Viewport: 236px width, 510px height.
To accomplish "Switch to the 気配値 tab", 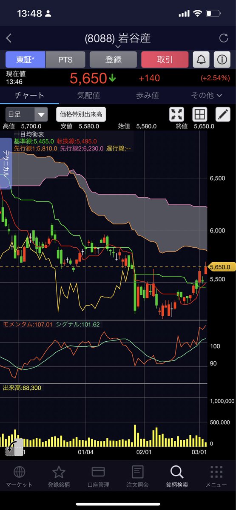I will (88, 95).
